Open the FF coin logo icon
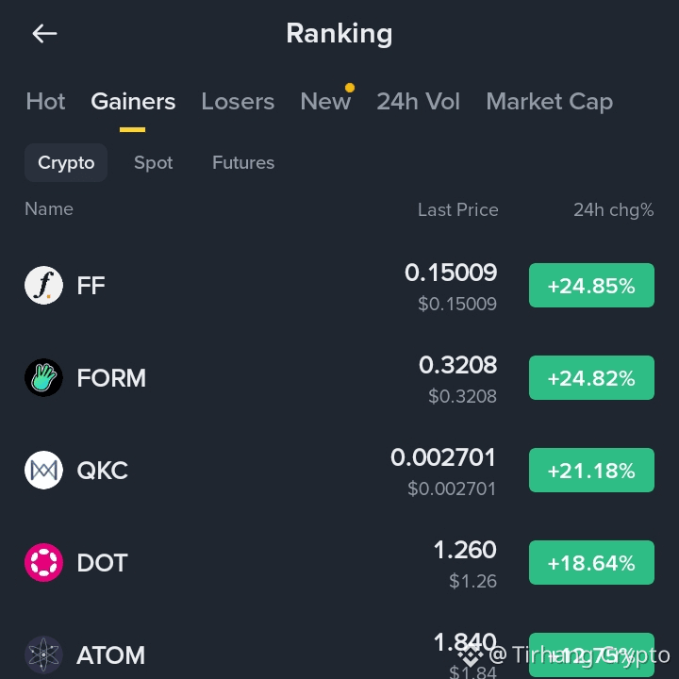 (43, 286)
